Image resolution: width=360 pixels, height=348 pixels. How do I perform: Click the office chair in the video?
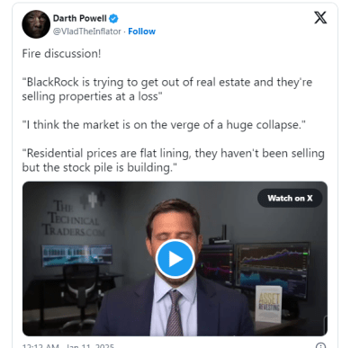click(81, 290)
